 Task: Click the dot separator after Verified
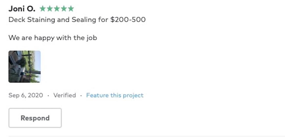81,96
